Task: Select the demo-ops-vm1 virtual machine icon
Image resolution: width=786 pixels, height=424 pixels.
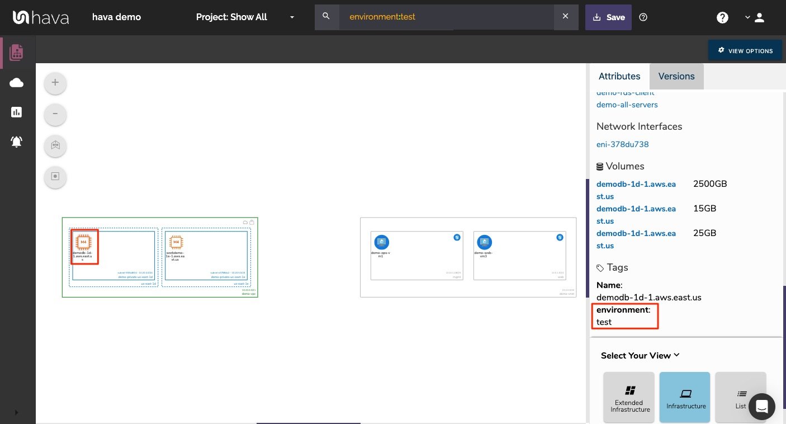Action: (382, 242)
